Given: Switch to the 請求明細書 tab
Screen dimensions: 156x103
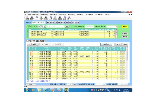Looking at the screenshot, I should [x=40, y=41].
